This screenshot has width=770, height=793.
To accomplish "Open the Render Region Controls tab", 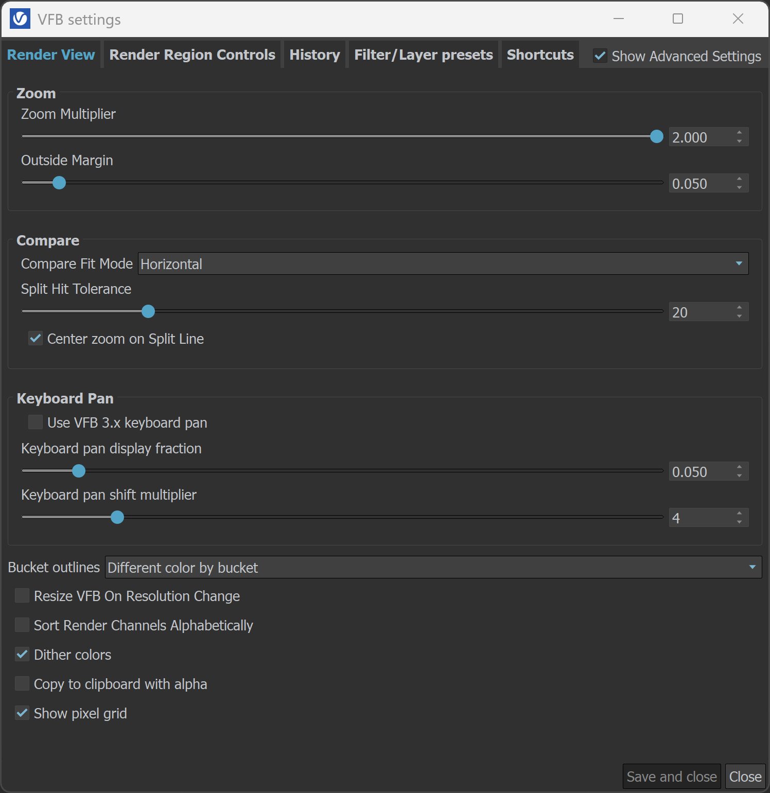I will (x=192, y=55).
